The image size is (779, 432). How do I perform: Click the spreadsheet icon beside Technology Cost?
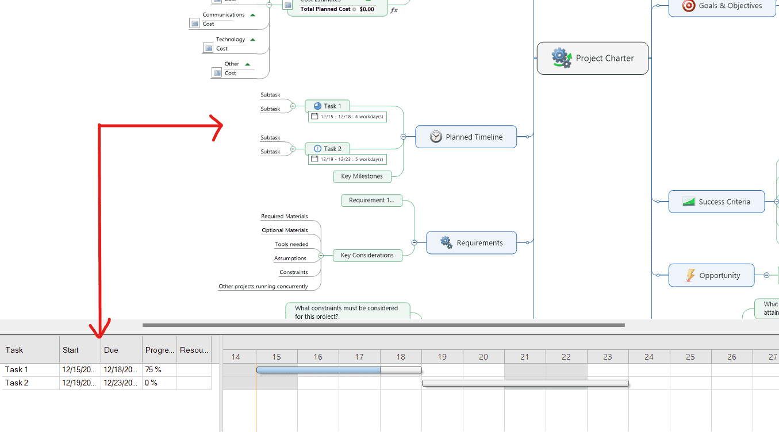208,48
